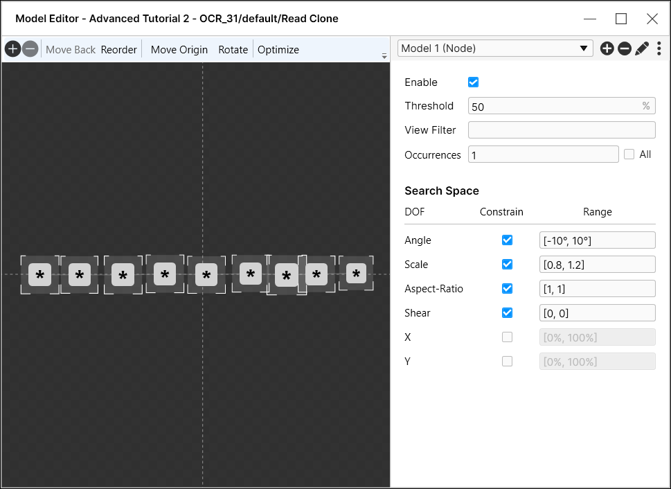Select the first asterisk character node in canvas
The height and width of the screenshot is (489, 671).
39,275
